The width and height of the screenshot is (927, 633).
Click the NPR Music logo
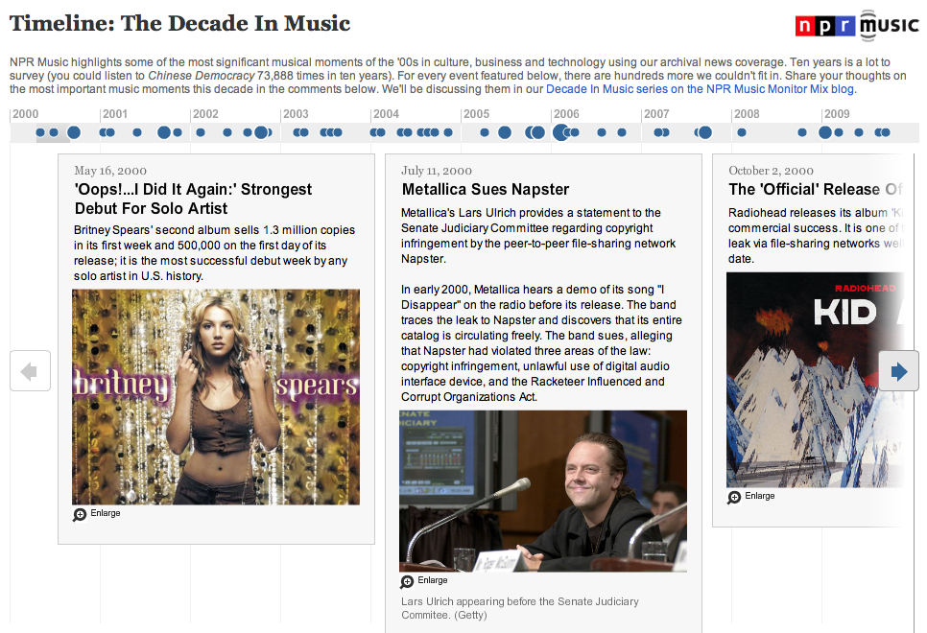[857, 25]
